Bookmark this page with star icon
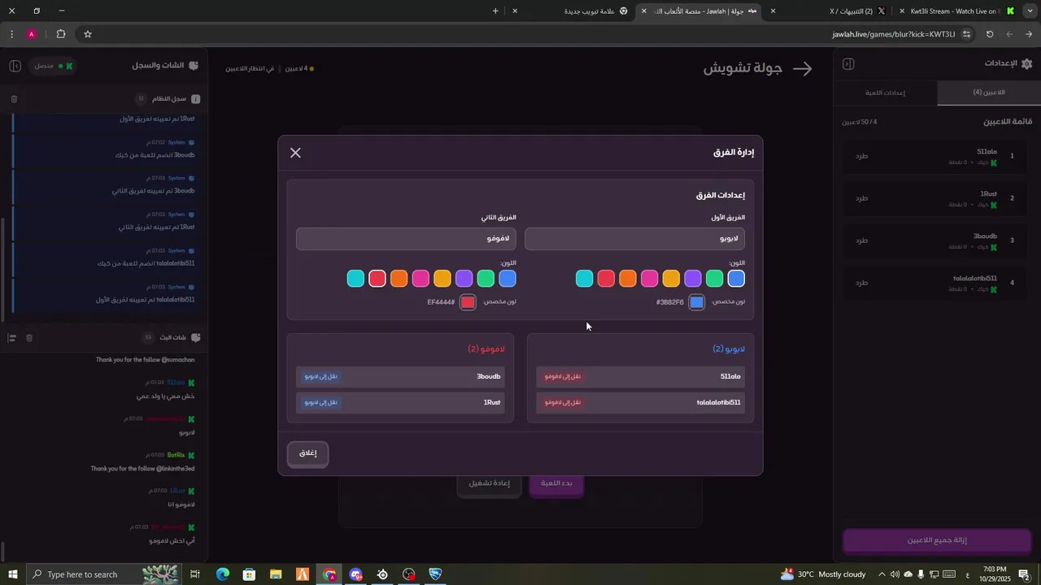Screen dimensions: 1041x585 pos(88,34)
